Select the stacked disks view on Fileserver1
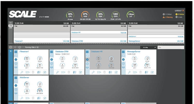 coord(16,67)
